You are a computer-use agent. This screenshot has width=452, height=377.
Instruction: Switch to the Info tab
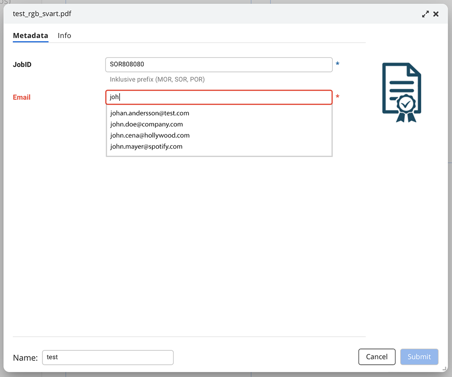[x=64, y=36]
